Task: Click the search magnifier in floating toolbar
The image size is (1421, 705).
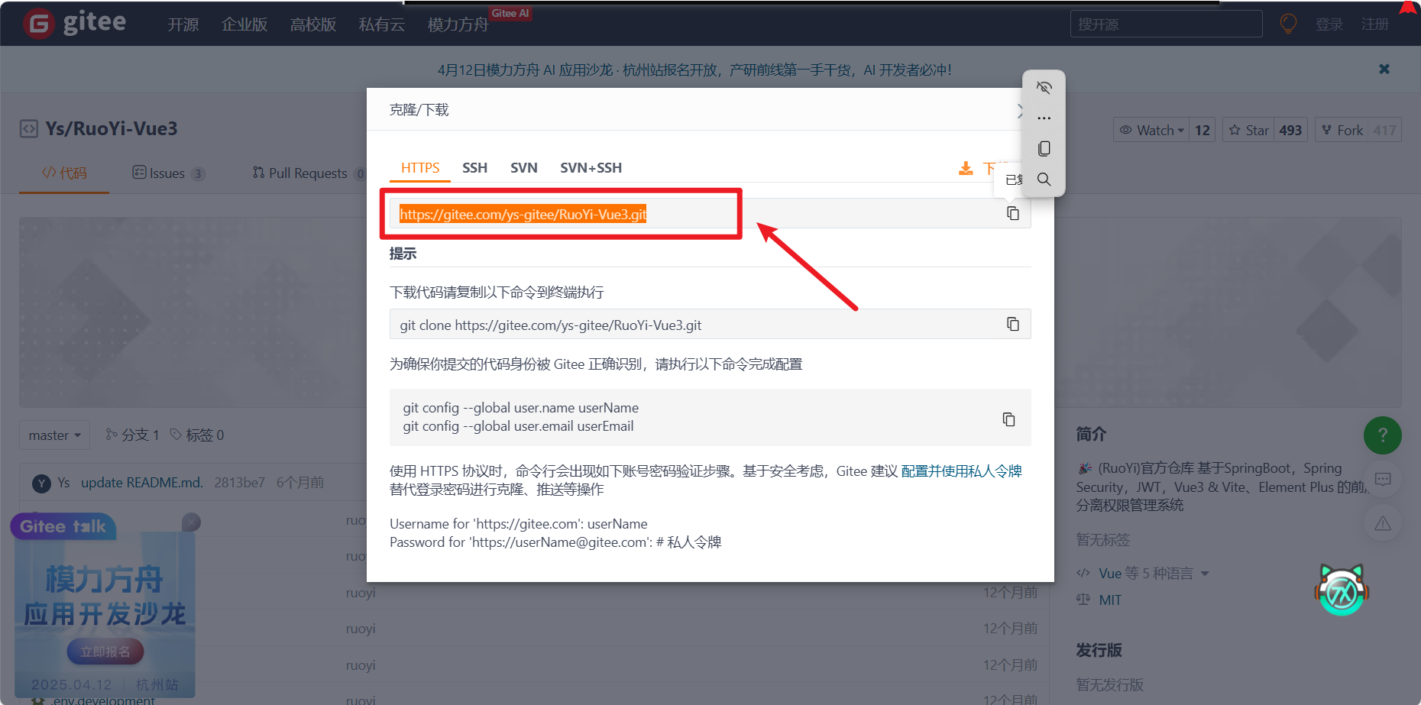Action: pos(1044,179)
